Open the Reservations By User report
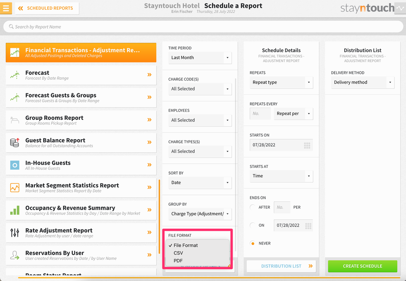406x281 pixels. pos(81,255)
